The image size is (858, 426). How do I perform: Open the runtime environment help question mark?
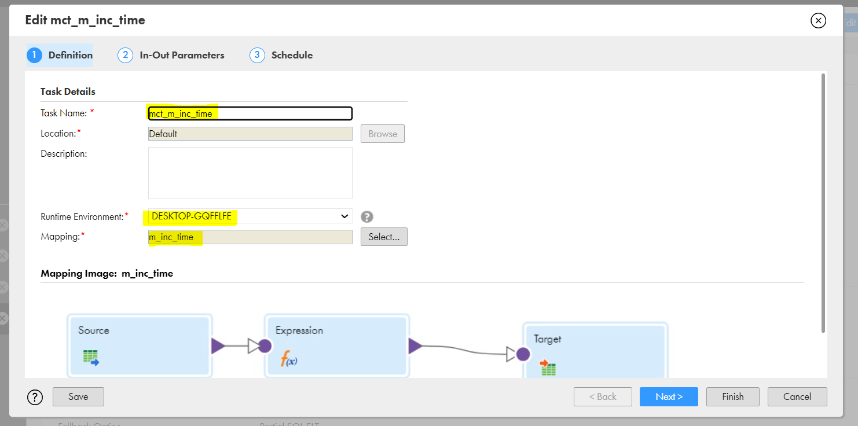point(367,216)
